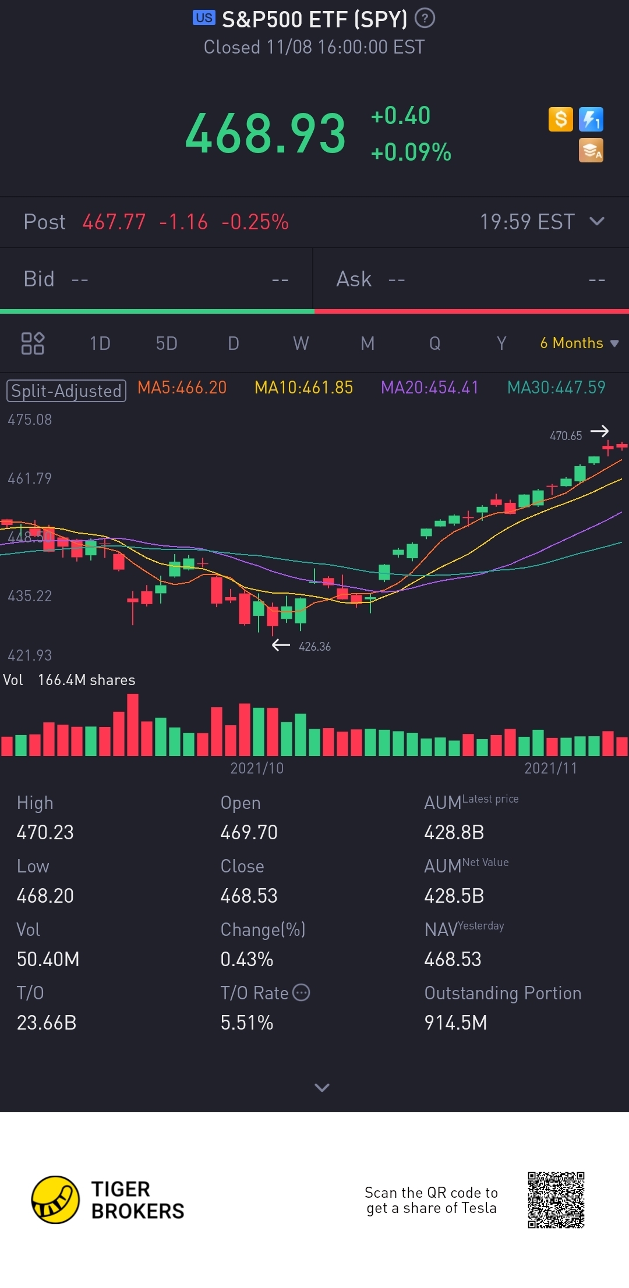Viewport: 629px width, 1288px height.
Task: Select the W weekly chart tab
Action: pos(301,343)
